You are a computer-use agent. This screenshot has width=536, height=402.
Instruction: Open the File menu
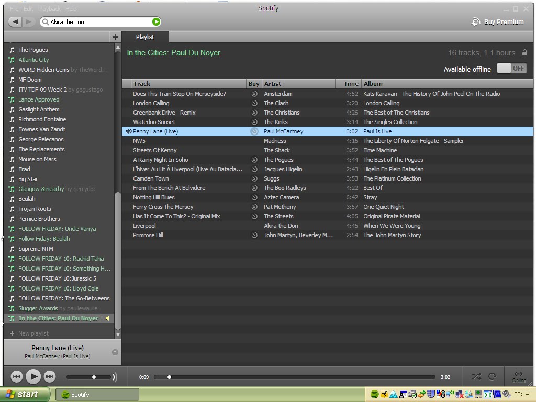pyautogui.click(x=14, y=9)
